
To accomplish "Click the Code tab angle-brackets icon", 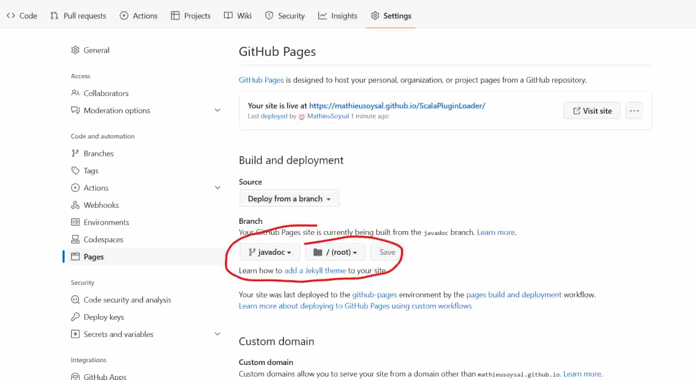I will tap(11, 16).
